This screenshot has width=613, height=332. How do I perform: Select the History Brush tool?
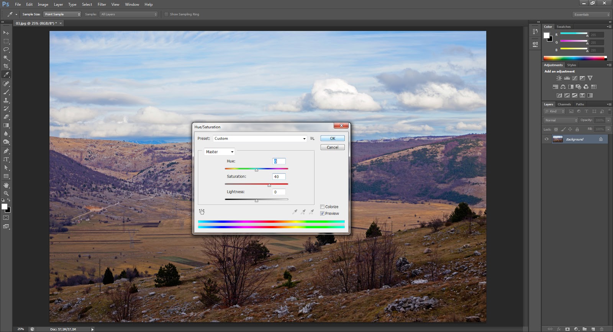pyautogui.click(x=6, y=109)
